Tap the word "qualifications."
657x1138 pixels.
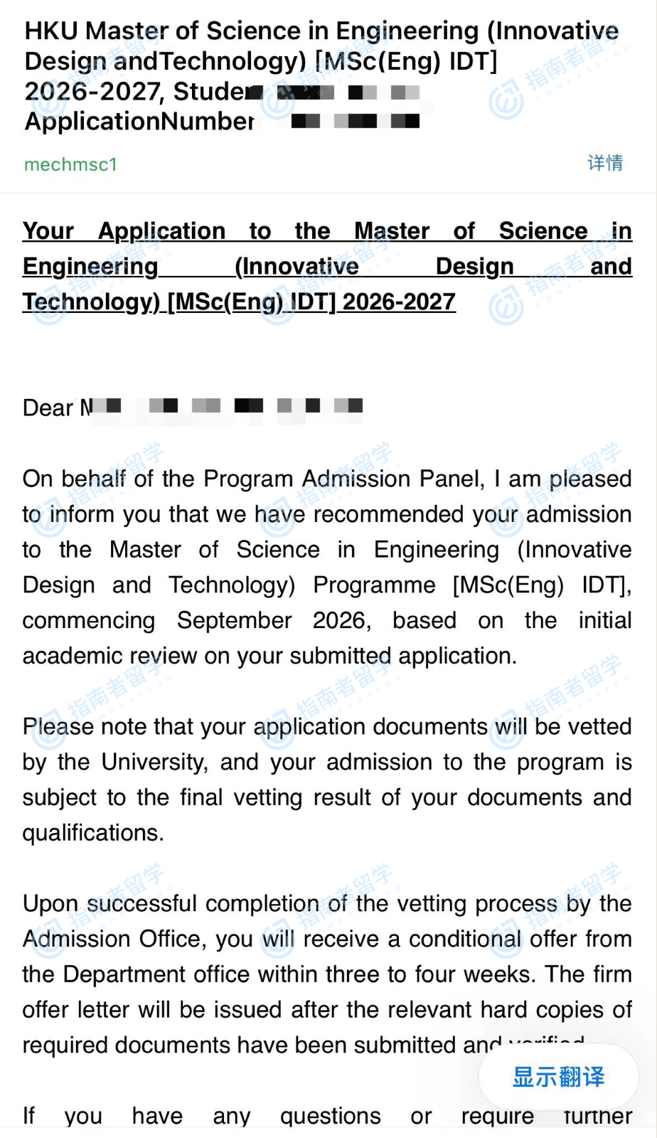pyautogui.click(x=92, y=833)
